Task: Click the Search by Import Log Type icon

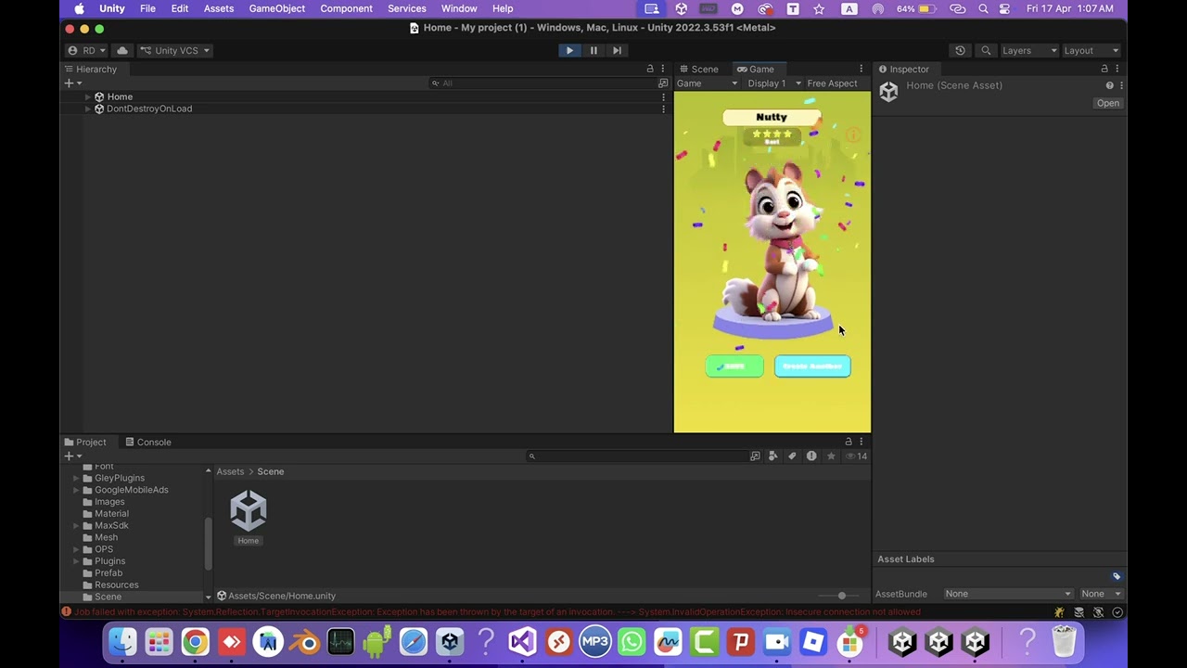Action: [811, 456]
